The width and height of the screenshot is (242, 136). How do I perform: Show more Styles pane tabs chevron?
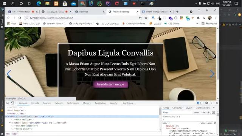[214, 108]
